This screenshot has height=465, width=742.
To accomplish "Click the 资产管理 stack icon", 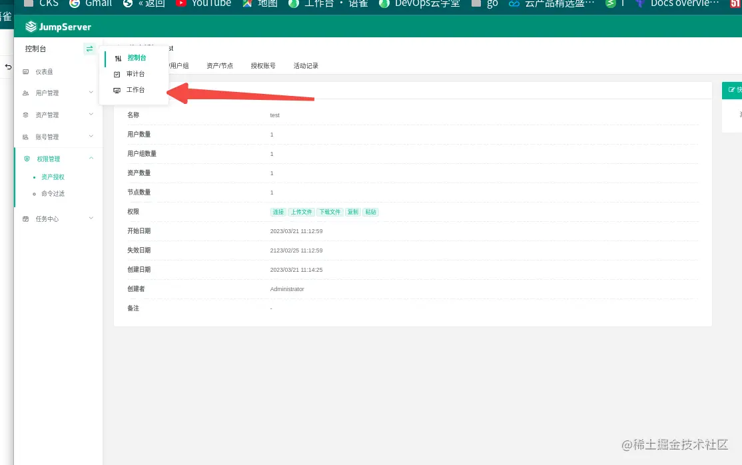I will pyautogui.click(x=25, y=115).
